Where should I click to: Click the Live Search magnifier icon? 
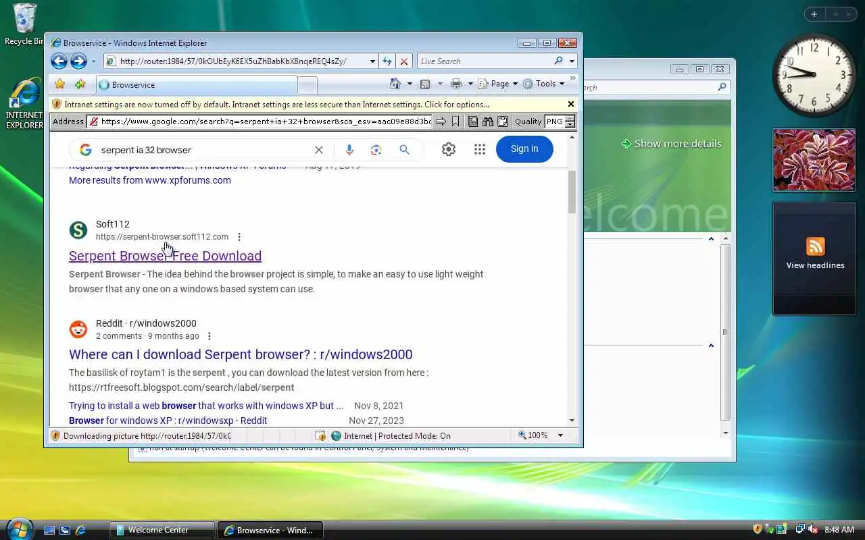click(x=558, y=61)
